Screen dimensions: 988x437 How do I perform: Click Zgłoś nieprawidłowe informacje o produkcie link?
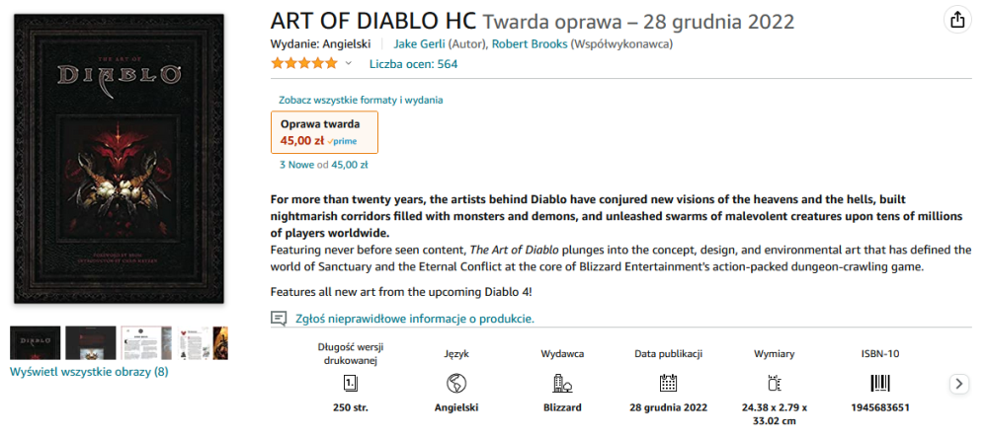[x=415, y=319]
